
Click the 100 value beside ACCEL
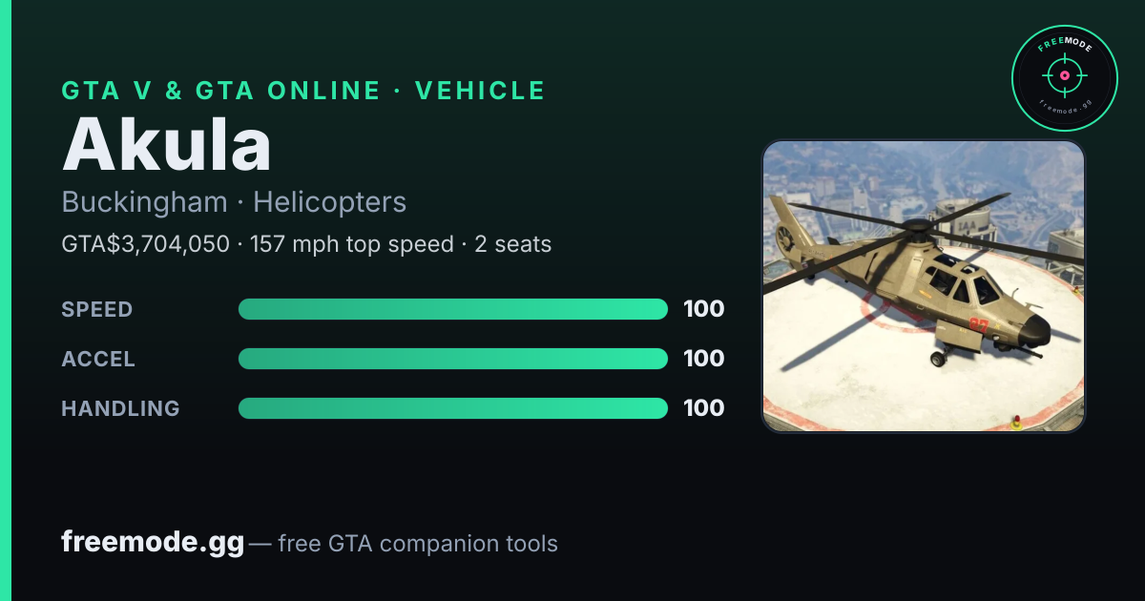(x=704, y=359)
